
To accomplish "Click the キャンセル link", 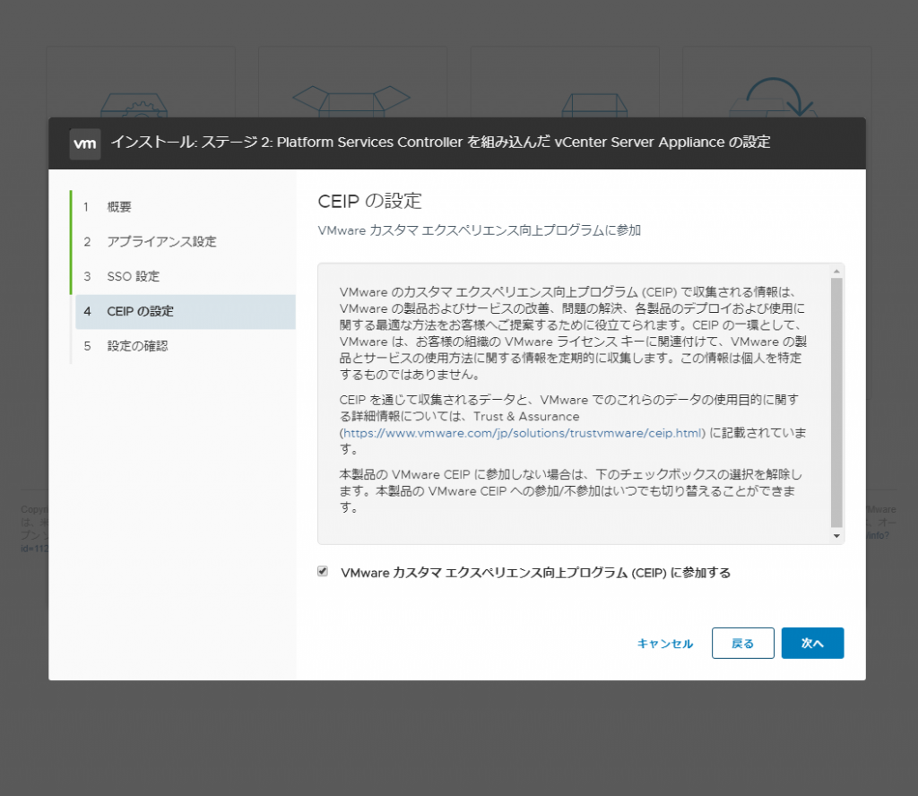I will (665, 644).
